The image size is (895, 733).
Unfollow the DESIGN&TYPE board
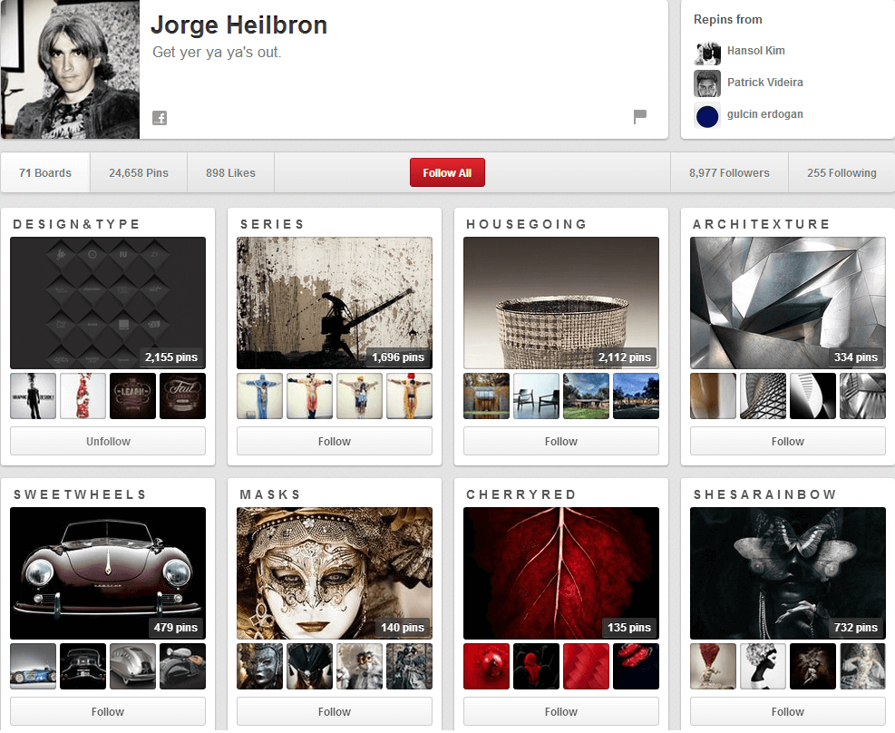coord(108,442)
